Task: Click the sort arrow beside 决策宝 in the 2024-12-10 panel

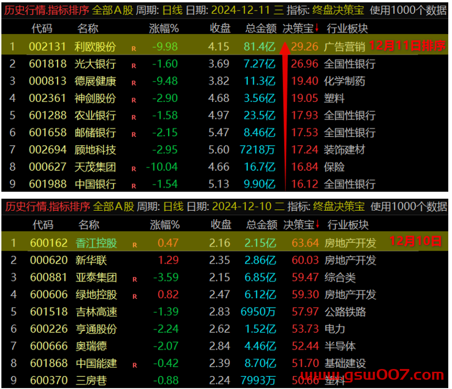Action: (317, 224)
